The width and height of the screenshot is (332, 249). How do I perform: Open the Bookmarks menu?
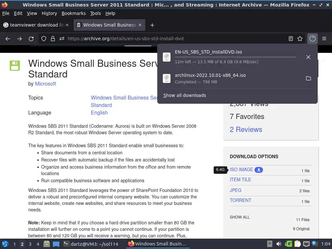[x=74, y=13]
